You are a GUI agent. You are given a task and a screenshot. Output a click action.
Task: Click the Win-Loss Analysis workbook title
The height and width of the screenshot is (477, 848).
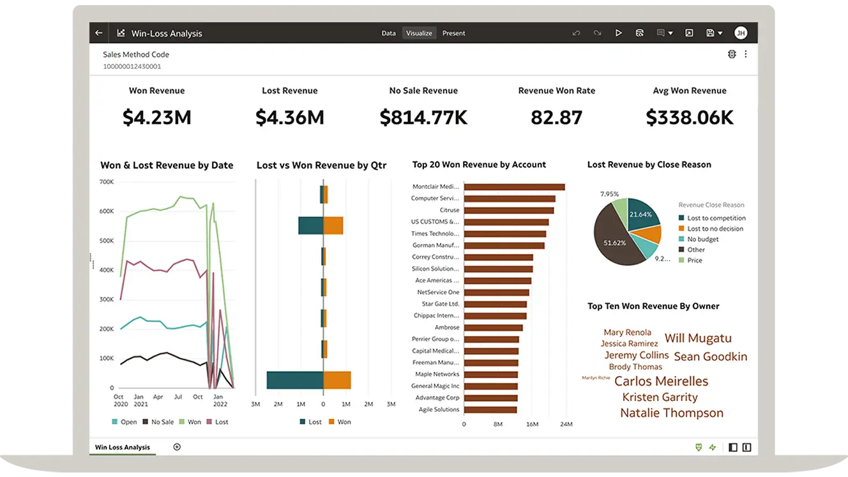[x=167, y=33]
